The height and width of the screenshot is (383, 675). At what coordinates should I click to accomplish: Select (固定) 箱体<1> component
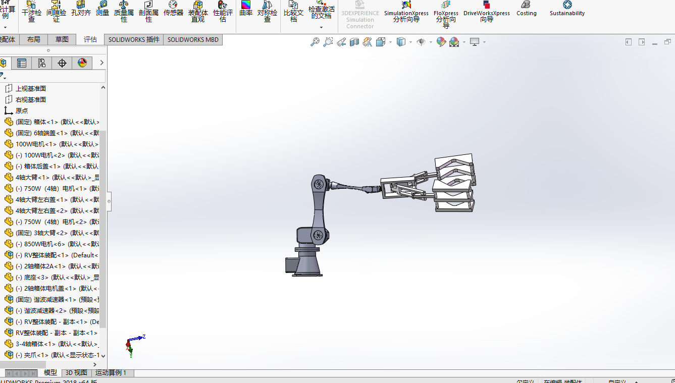[x=51, y=122]
